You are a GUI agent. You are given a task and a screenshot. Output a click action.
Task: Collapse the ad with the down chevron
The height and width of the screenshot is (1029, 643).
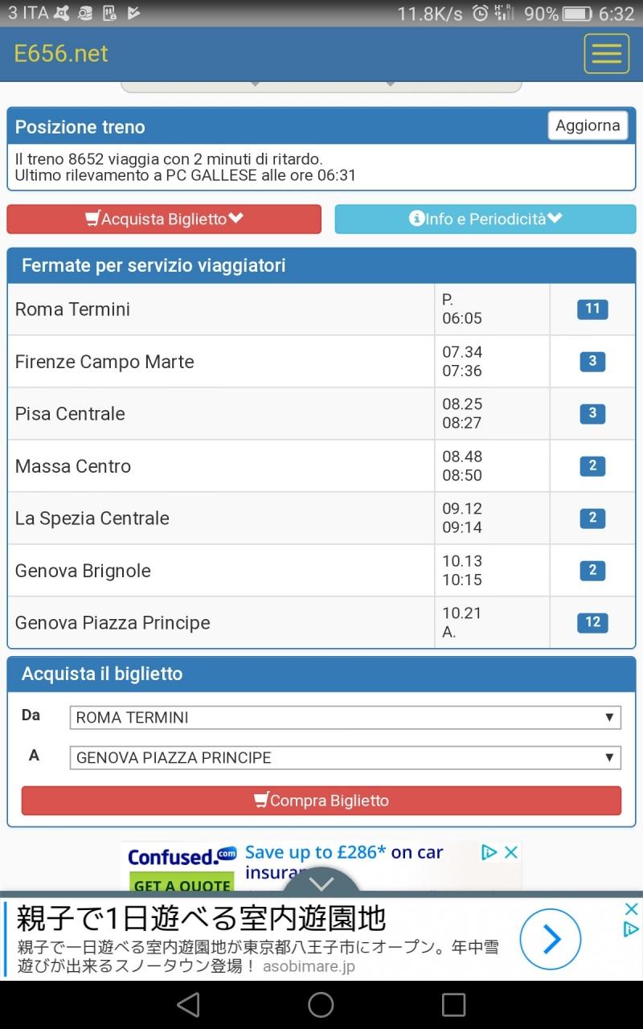tap(321, 883)
